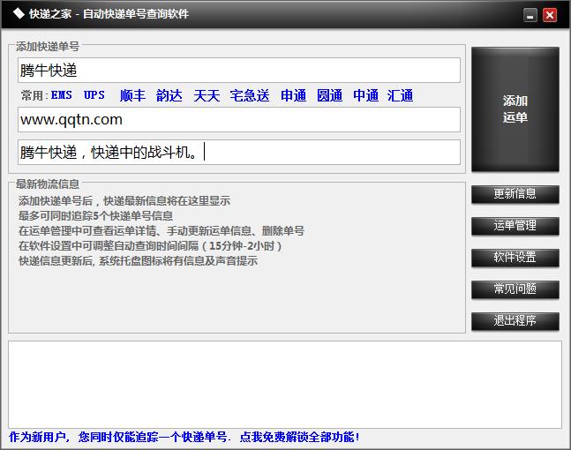This screenshot has height=450, width=571.
Task: Click the tracking number field containing www.qqtn.com
Action: pos(238,120)
